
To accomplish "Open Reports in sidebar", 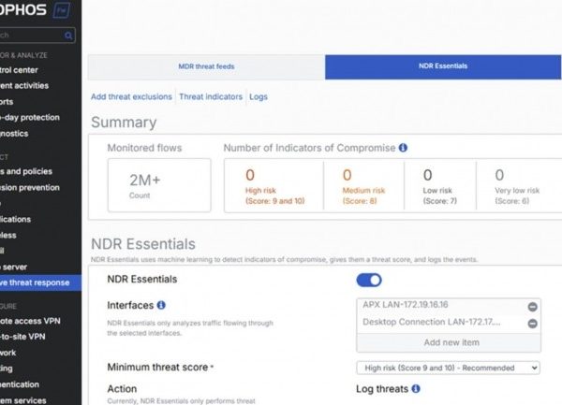I will [x=7, y=102].
